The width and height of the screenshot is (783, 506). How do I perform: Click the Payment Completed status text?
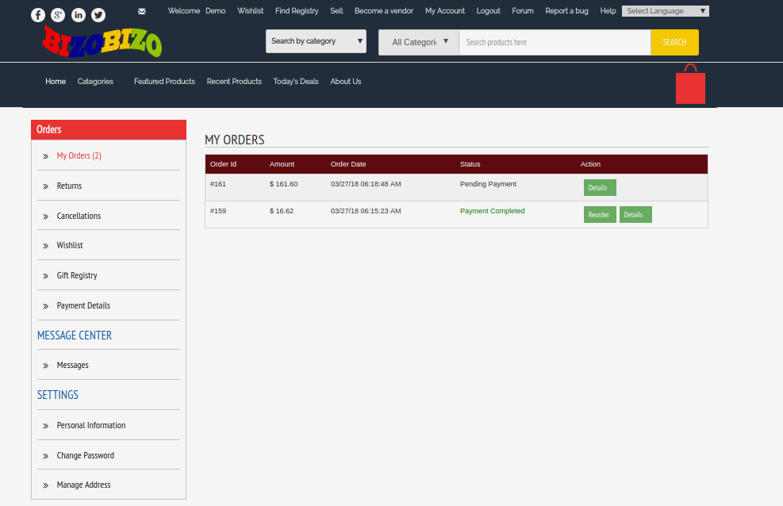point(493,211)
